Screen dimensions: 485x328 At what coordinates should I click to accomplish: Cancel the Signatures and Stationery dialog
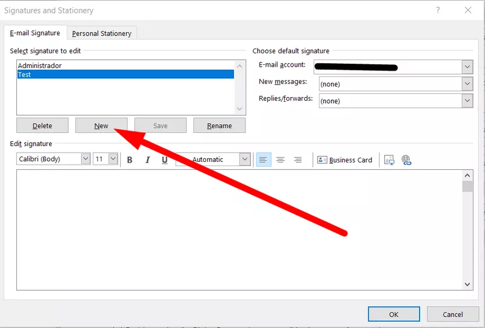tap(453, 315)
